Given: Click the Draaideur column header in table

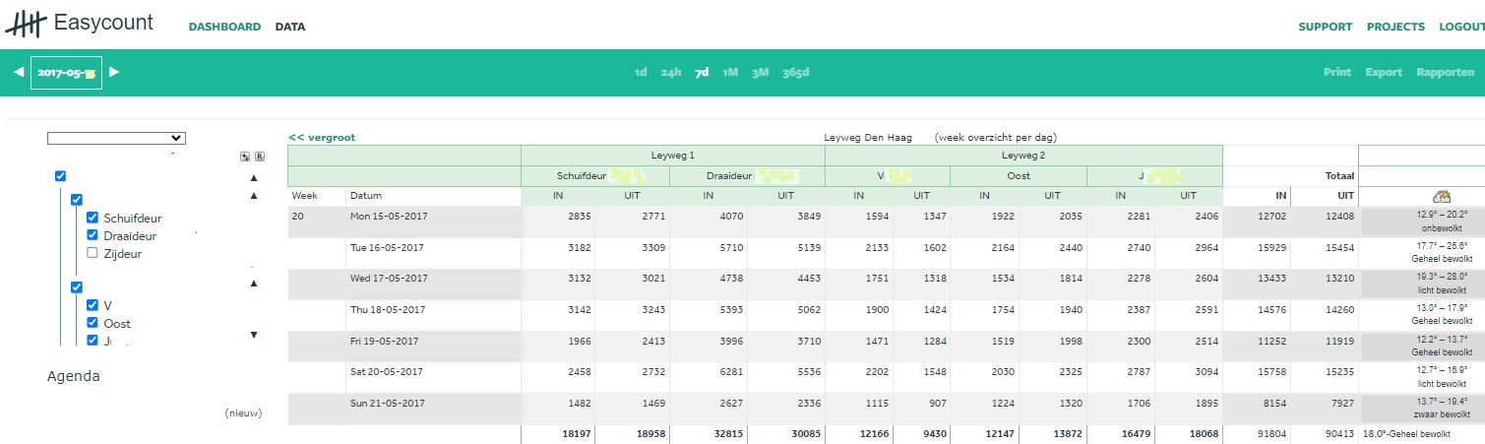Looking at the screenshot, I should click(x=748, y=176).
